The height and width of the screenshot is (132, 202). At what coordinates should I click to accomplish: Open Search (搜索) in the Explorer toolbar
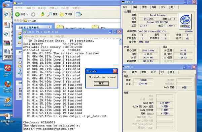52,14
